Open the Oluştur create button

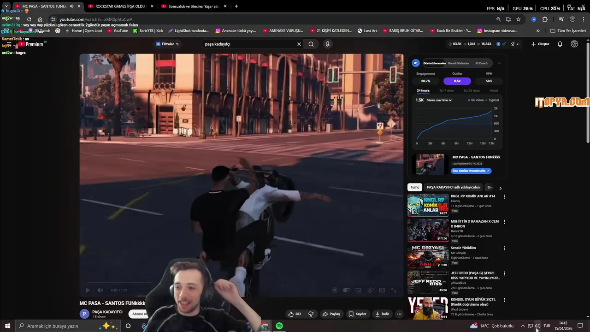click(540, 44)
